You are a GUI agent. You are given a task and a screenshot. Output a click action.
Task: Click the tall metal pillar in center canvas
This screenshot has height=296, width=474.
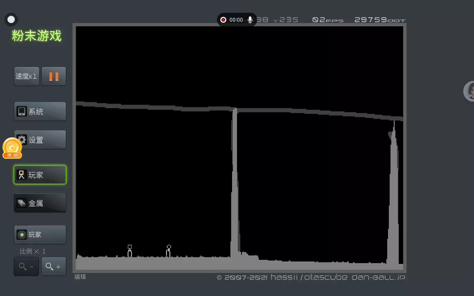tap(235, 185)
